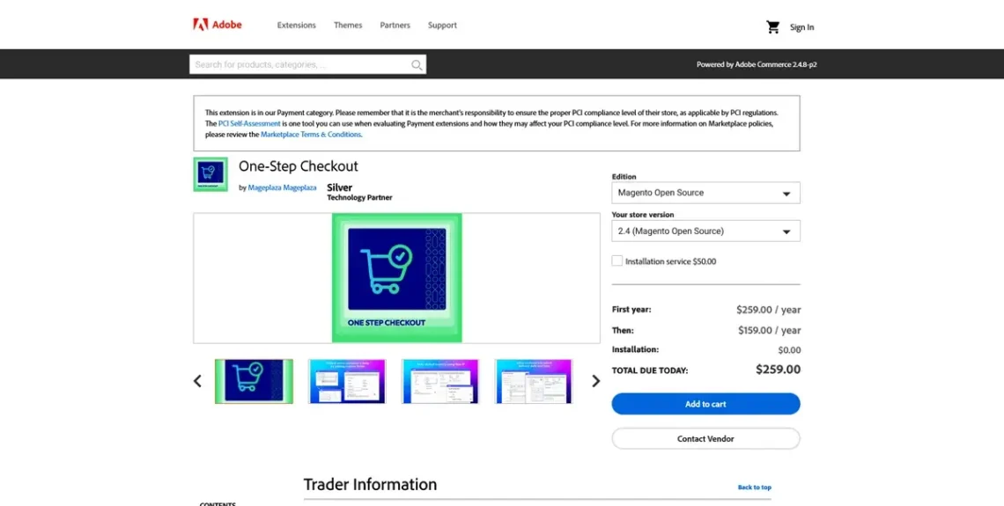Open Marketplace Terms & Conditions link

point(311,135)
